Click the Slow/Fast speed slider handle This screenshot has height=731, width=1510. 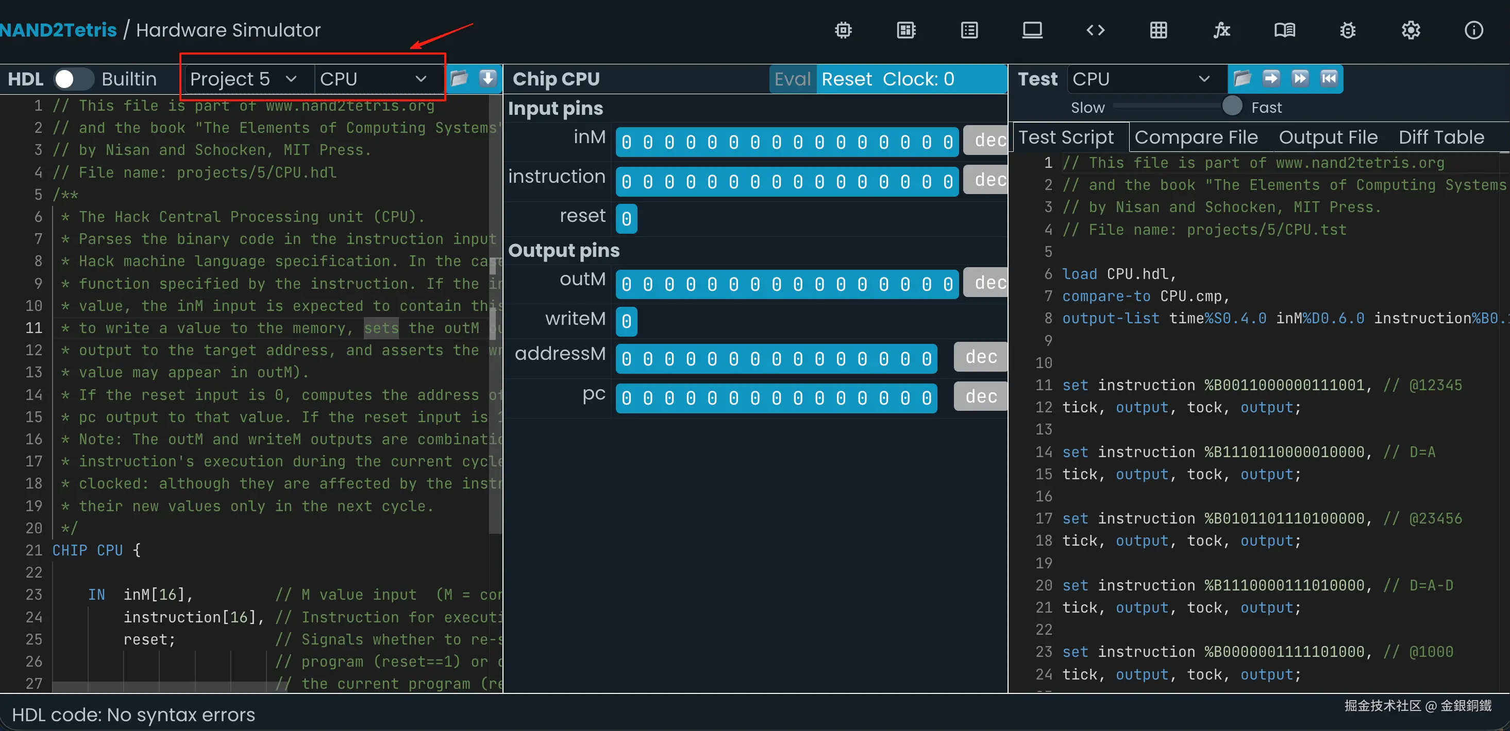(x=1232, y=106)
